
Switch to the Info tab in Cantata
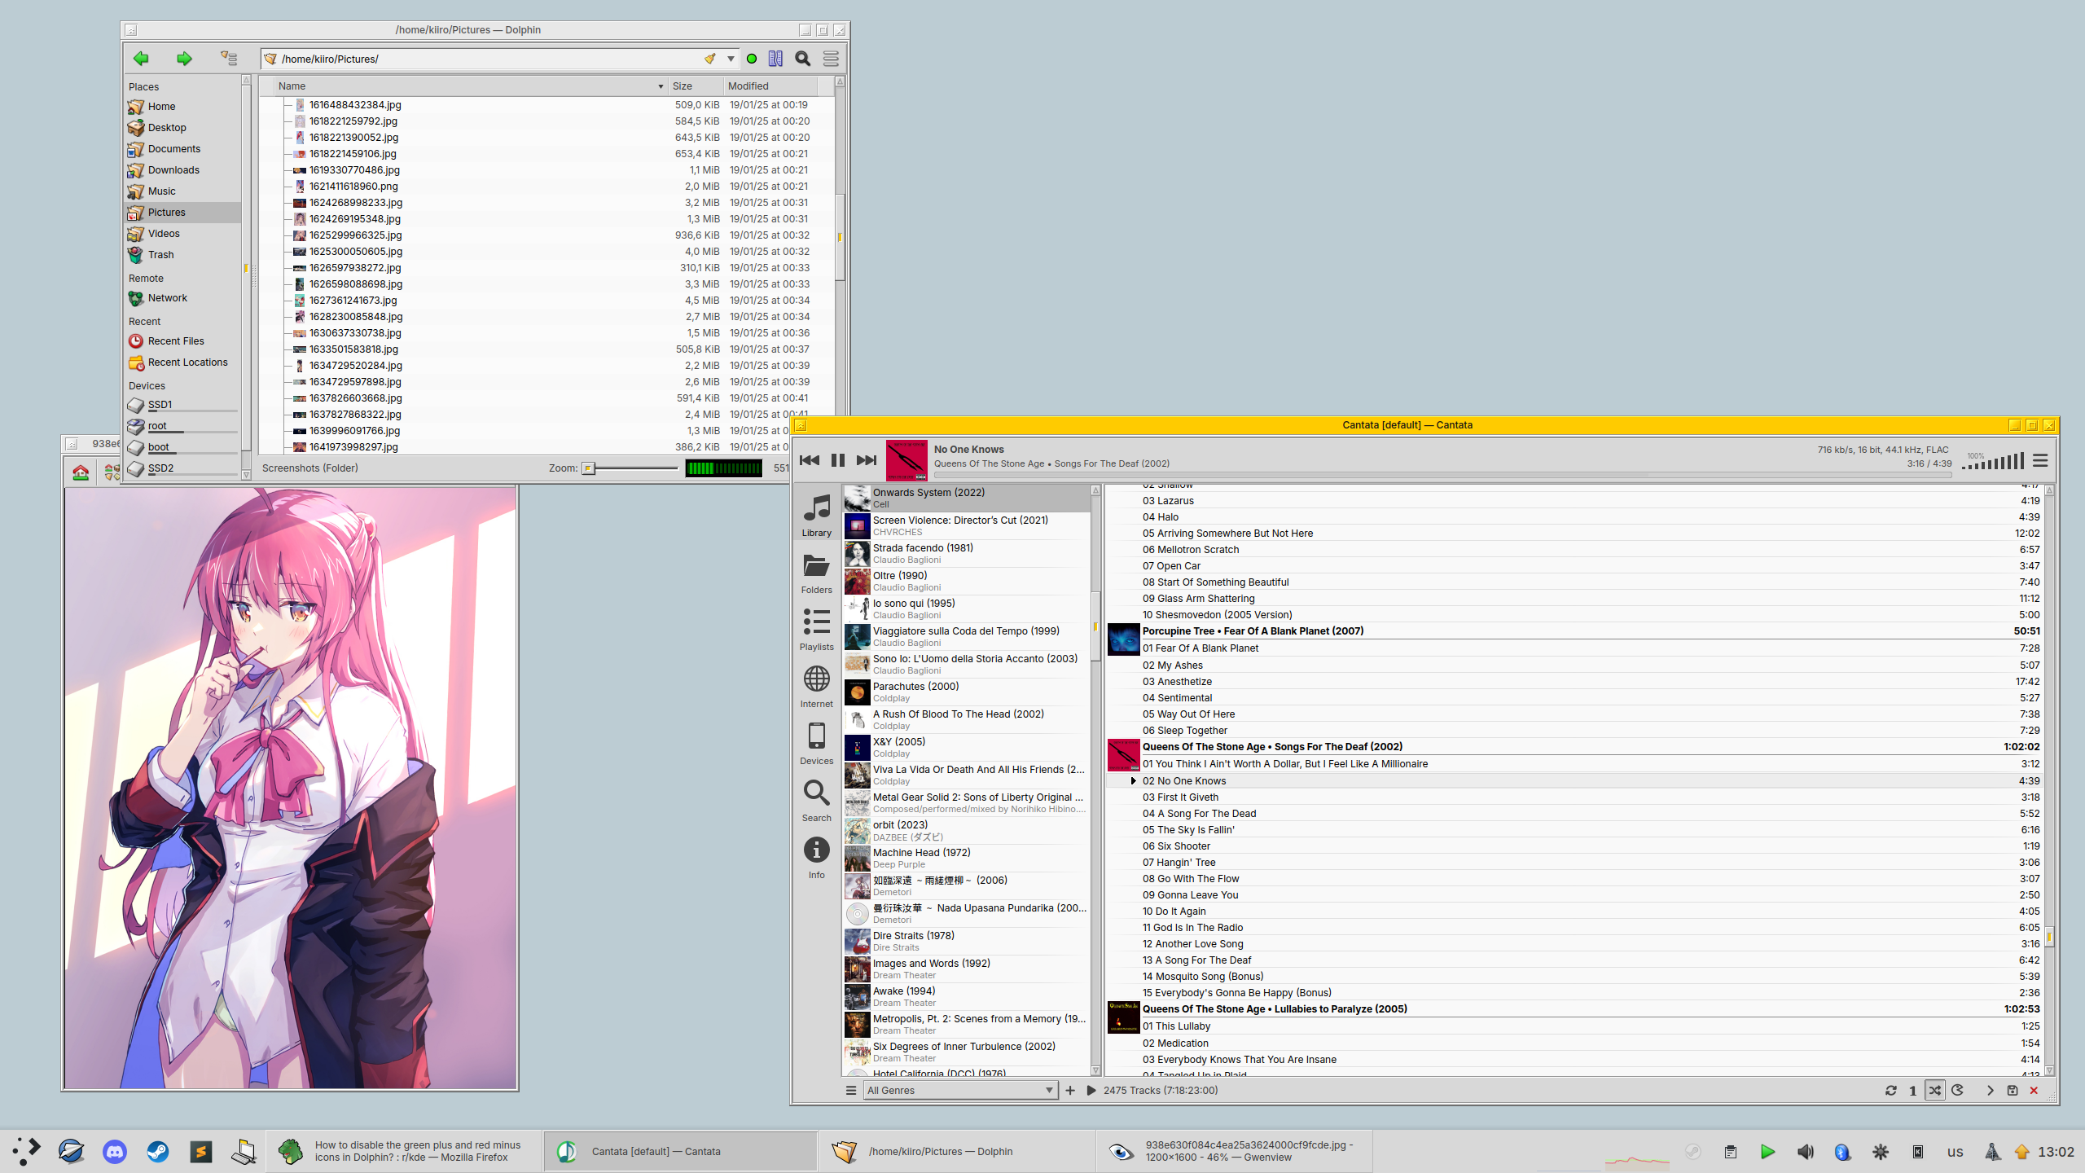817,859
